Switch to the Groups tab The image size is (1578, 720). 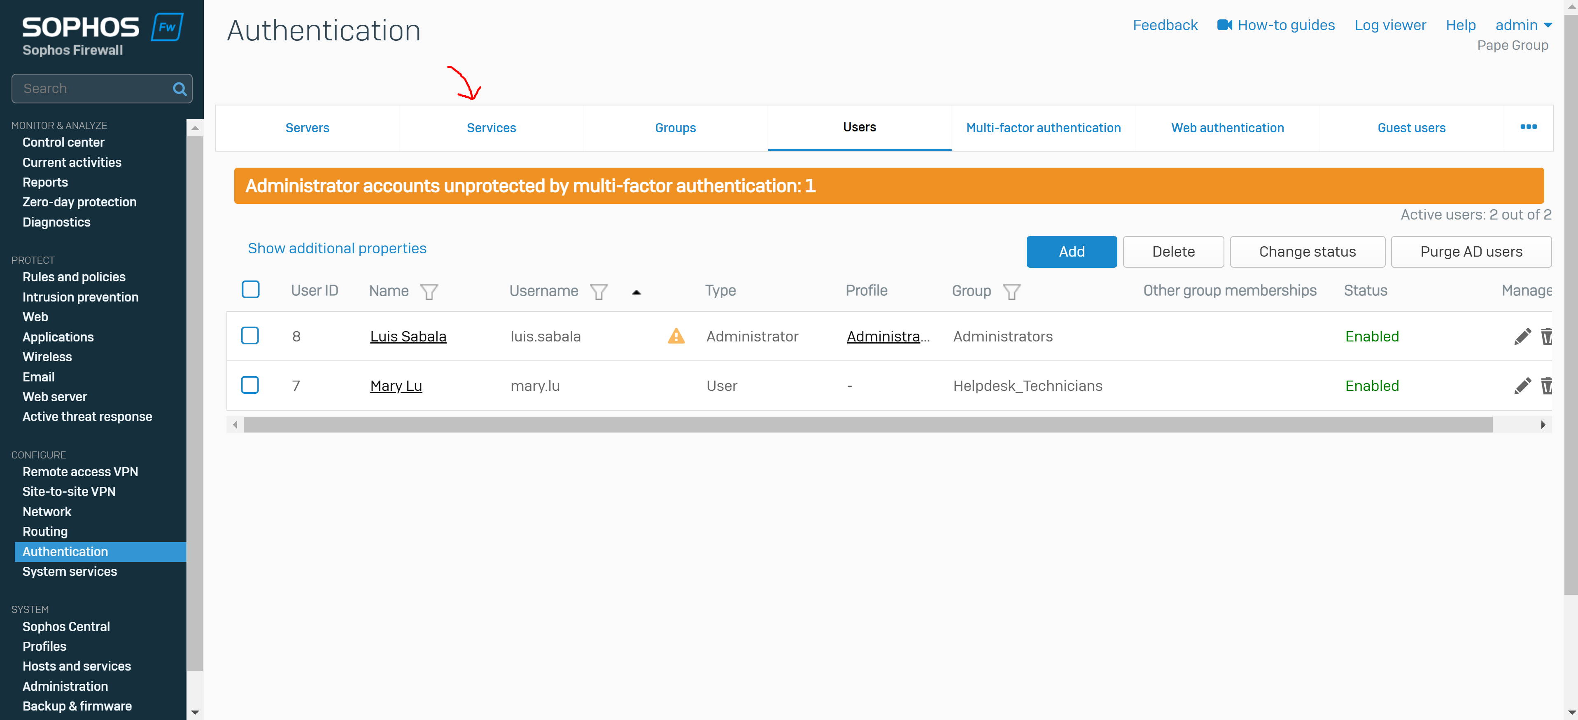pos(676,128)
